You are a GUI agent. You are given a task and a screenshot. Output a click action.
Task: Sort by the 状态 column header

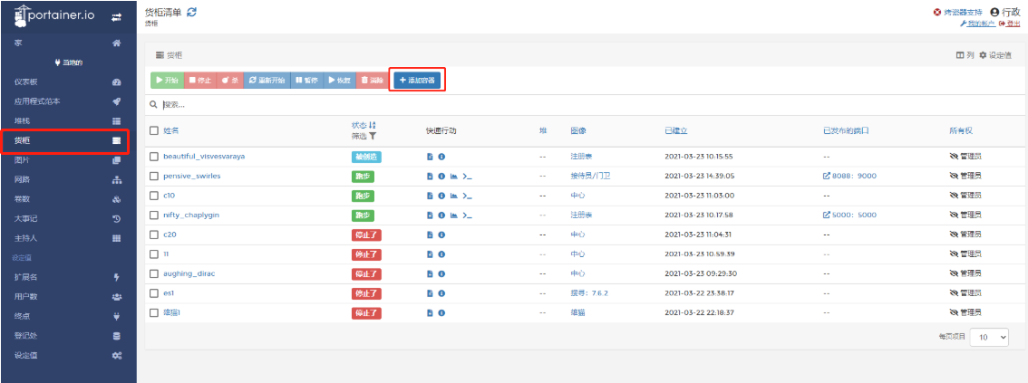tap(364, 125)
